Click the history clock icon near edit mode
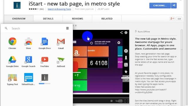Image resolution: width=188 pixels, height=106 pixels. 91,43
